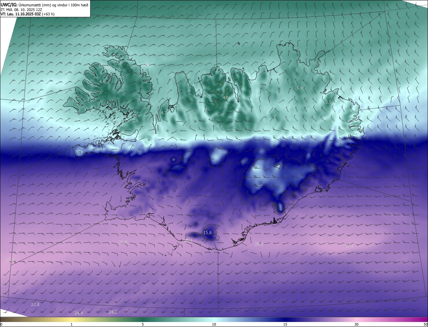Image resolution: width=428 pixels, height=327 pixels.
Task: Click the 0 tick label on the colour scale
Action: click(1, 324)
